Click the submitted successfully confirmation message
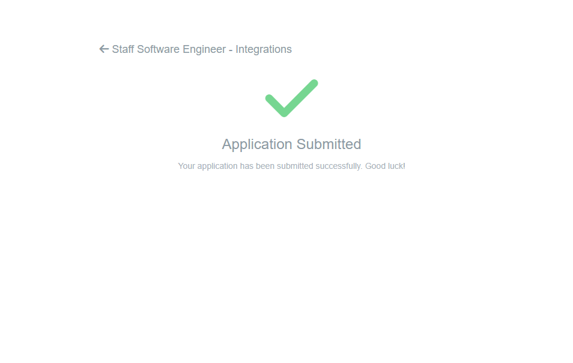Screen dimensions: 573x363 coord(291,166)
